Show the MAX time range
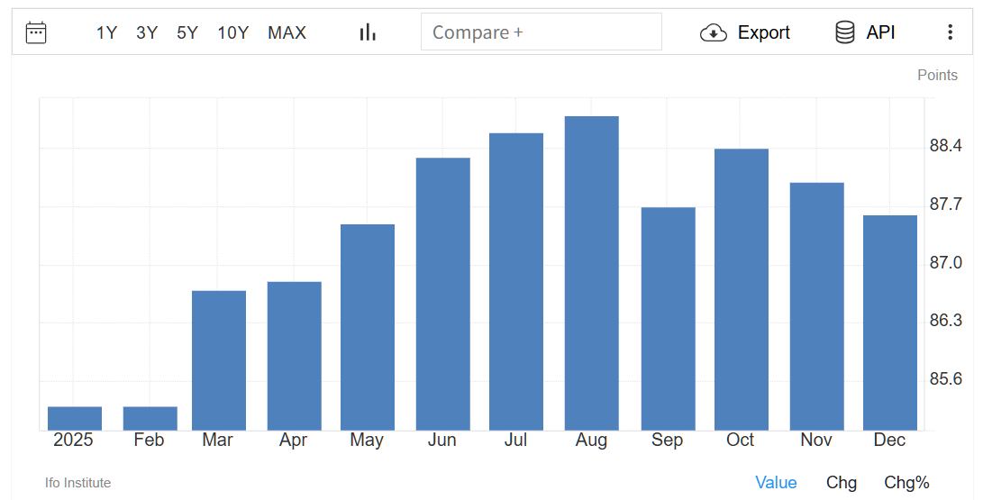Screen dimensions: 983x500 click(287, 32)
